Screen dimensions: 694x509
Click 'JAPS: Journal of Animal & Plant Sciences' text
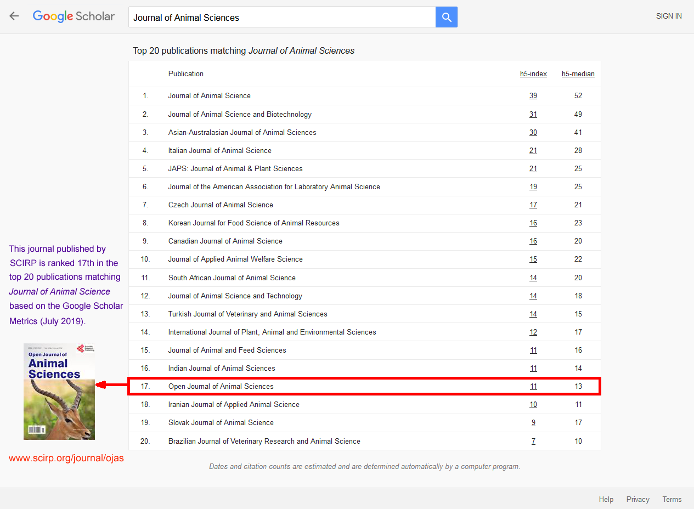[235, 169]
